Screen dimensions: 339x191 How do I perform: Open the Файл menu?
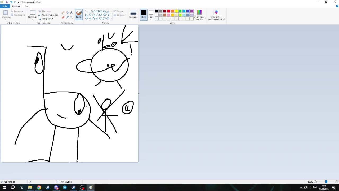(5, 6)
